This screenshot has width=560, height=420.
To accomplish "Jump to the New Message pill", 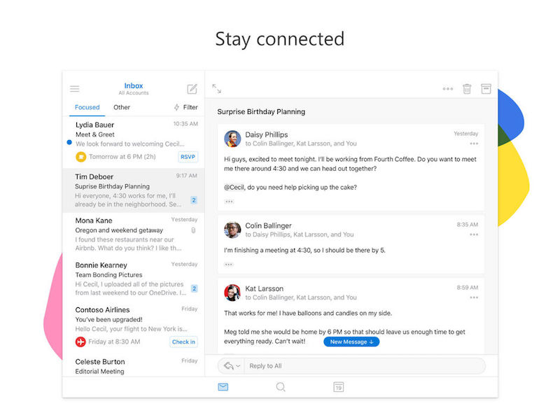I will [351, 342].
